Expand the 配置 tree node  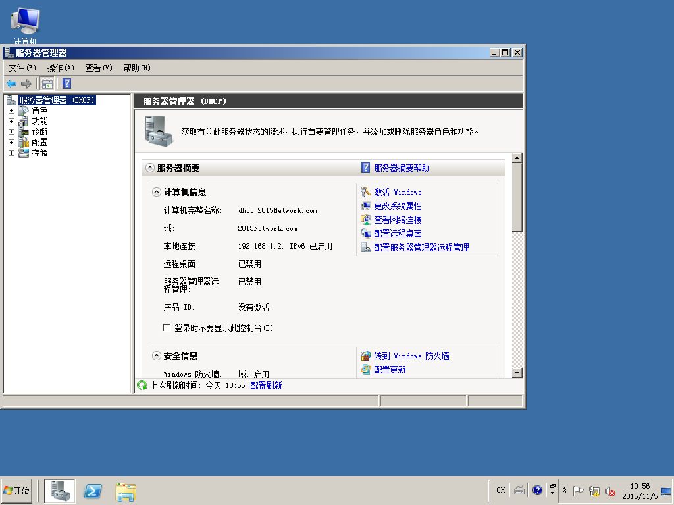point(12,142)
